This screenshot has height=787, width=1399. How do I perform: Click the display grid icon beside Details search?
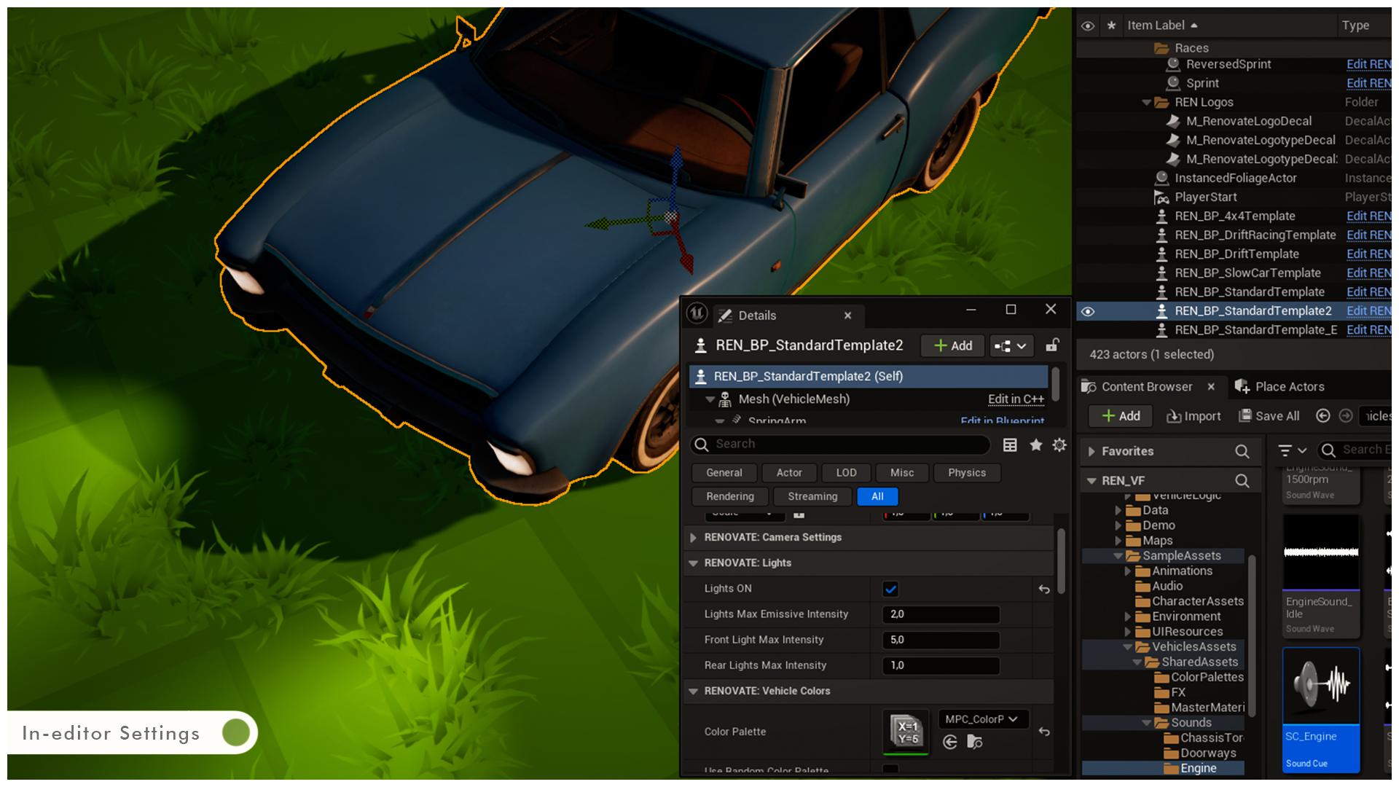[1010, 445]
